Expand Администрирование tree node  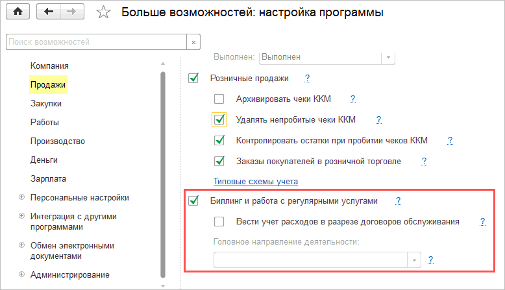21,274
